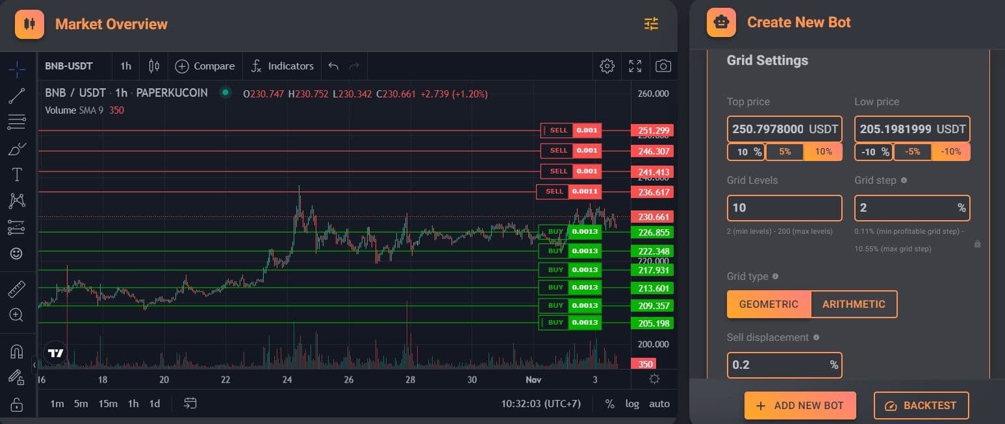Viewport: 1005px width, 424px height.
Task: Open the Indicators menu
Action: [283, 66]
